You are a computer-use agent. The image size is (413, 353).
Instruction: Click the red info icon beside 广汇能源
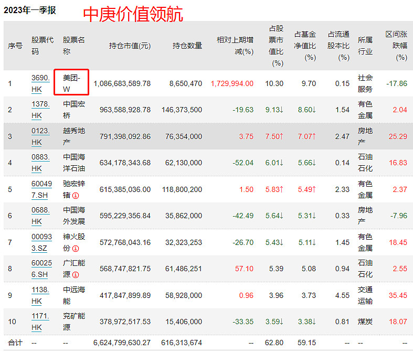click(76, 275)
